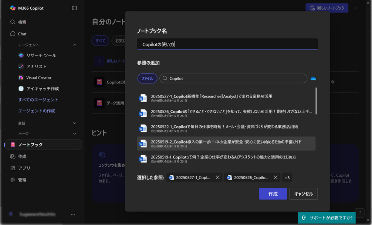Select the 20250522-1_Copilot file row
Image resolution: width=372 pixels, height=225 pixels.
click(x=226, y=128)
